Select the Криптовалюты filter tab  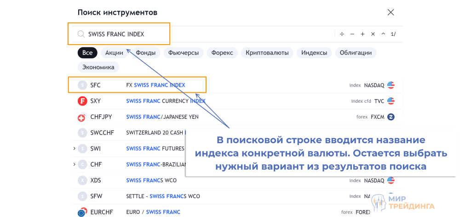(x=267, y=53)
